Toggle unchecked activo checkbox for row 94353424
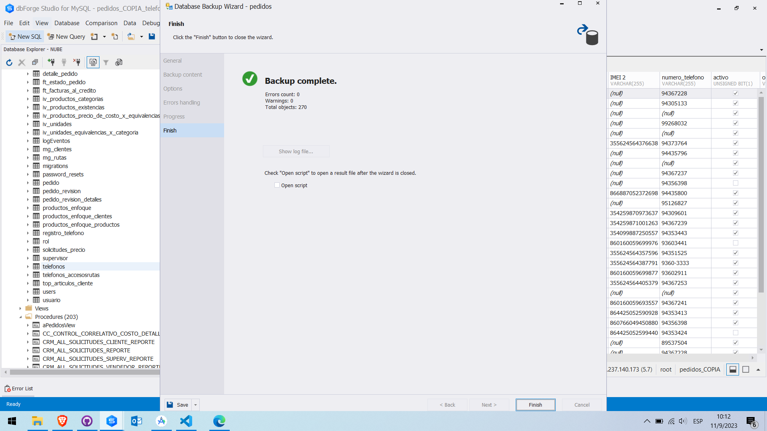The image size is (767, 431). pos(735,333)
